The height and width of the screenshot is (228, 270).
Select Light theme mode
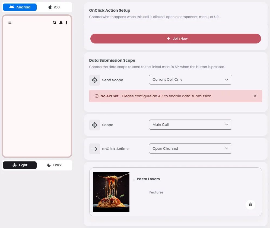click(20, 165)
